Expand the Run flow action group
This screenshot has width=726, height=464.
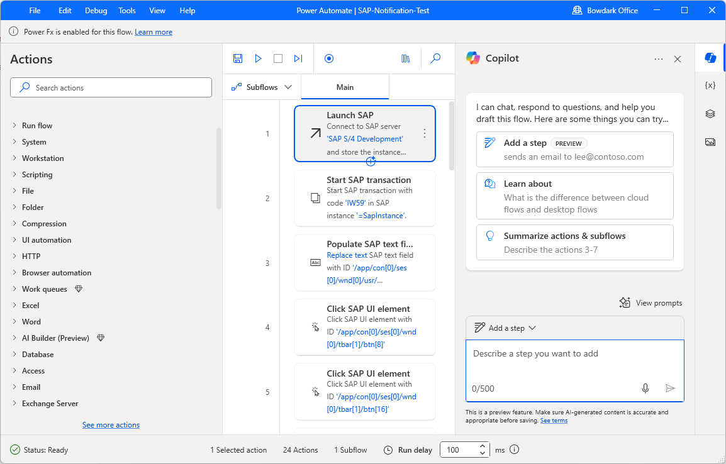point(14,125)
